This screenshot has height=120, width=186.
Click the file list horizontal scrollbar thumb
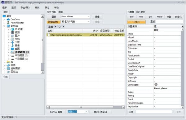pos(81,107)
